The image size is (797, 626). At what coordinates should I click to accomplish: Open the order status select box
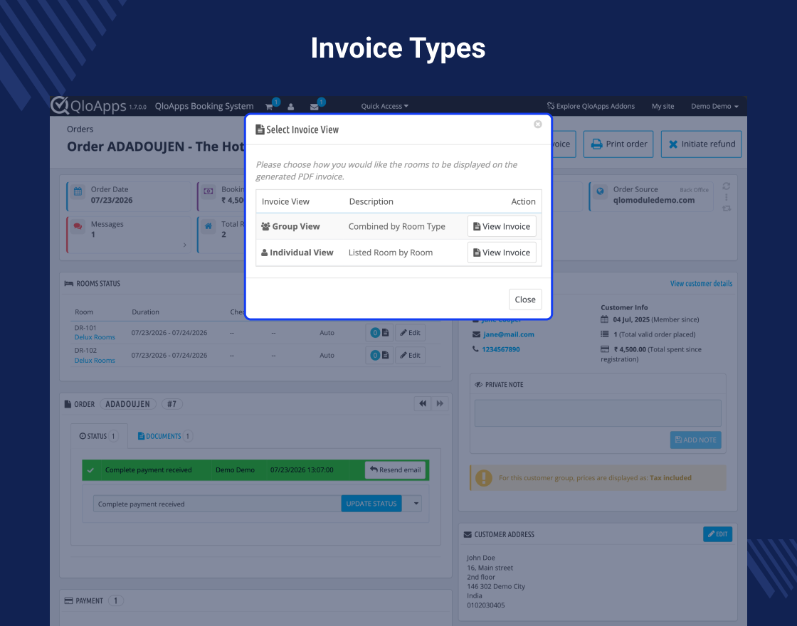pos(217,504)
